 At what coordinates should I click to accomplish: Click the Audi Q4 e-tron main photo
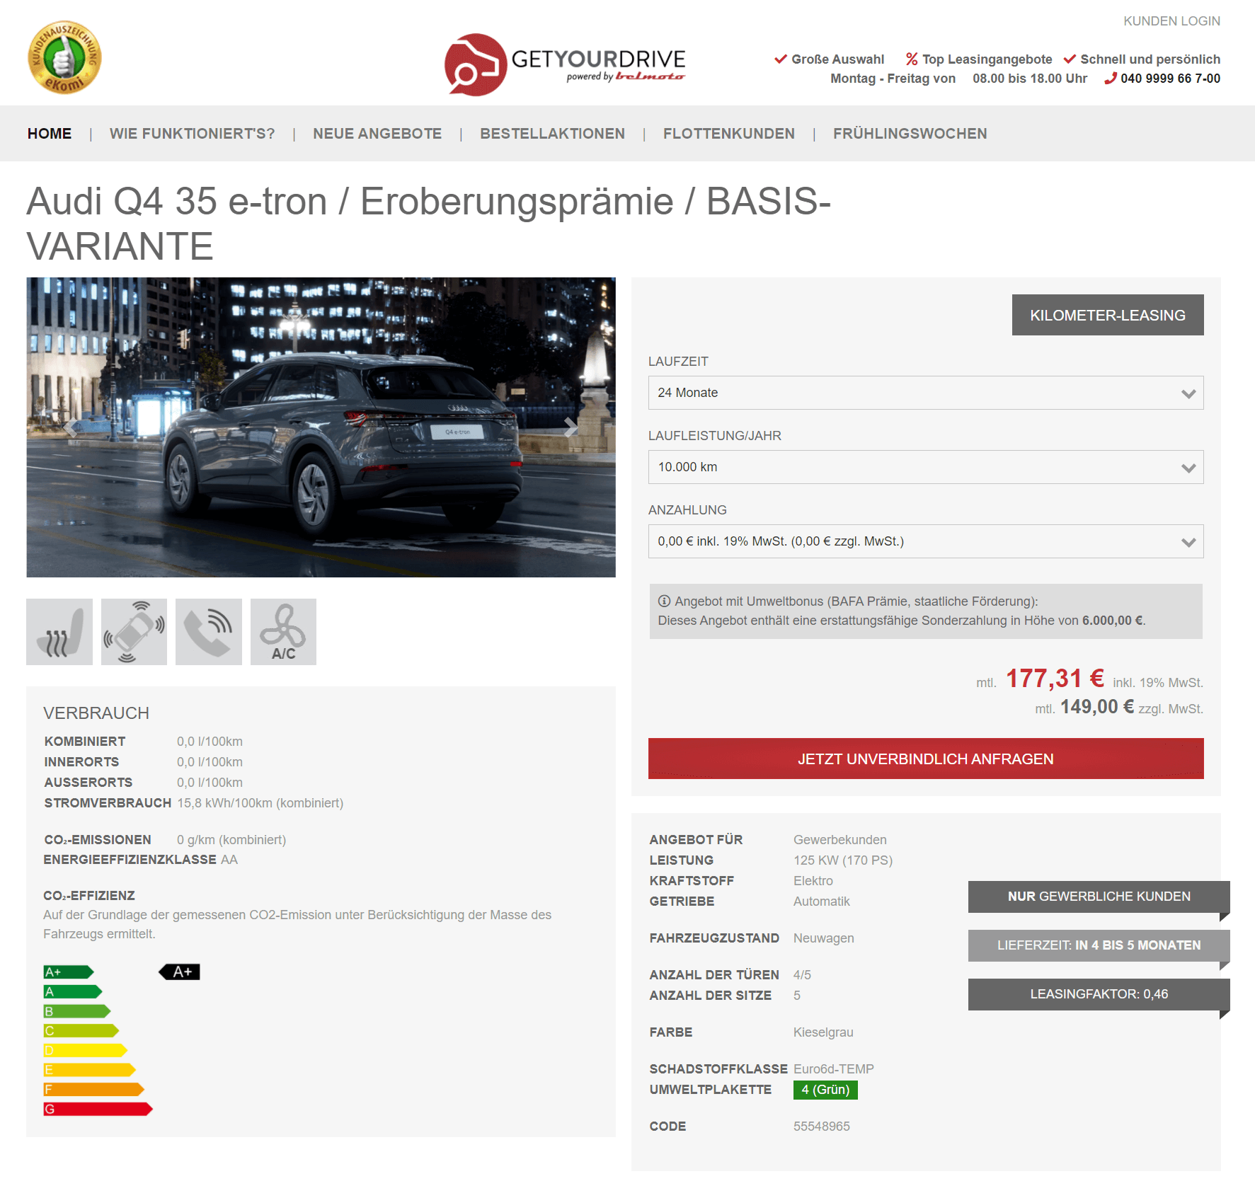tap(321, 427)
